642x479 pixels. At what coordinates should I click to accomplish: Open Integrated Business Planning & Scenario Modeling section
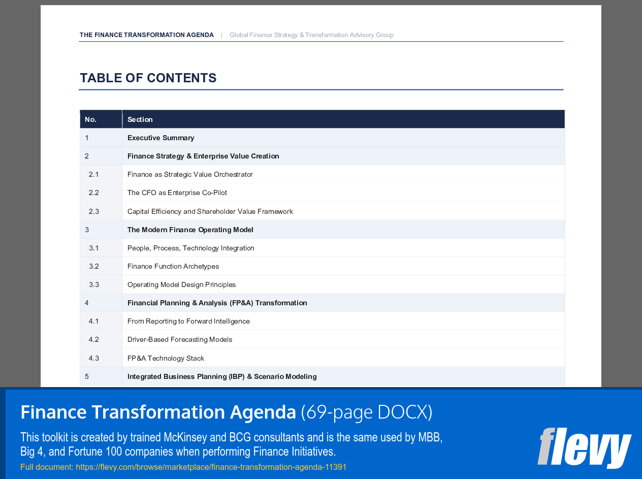click(x=222, y=376)
